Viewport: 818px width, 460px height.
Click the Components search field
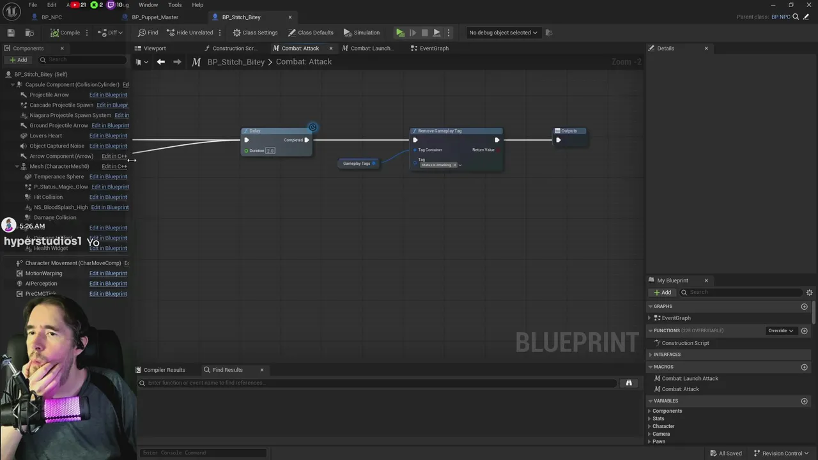coord(83,60)
